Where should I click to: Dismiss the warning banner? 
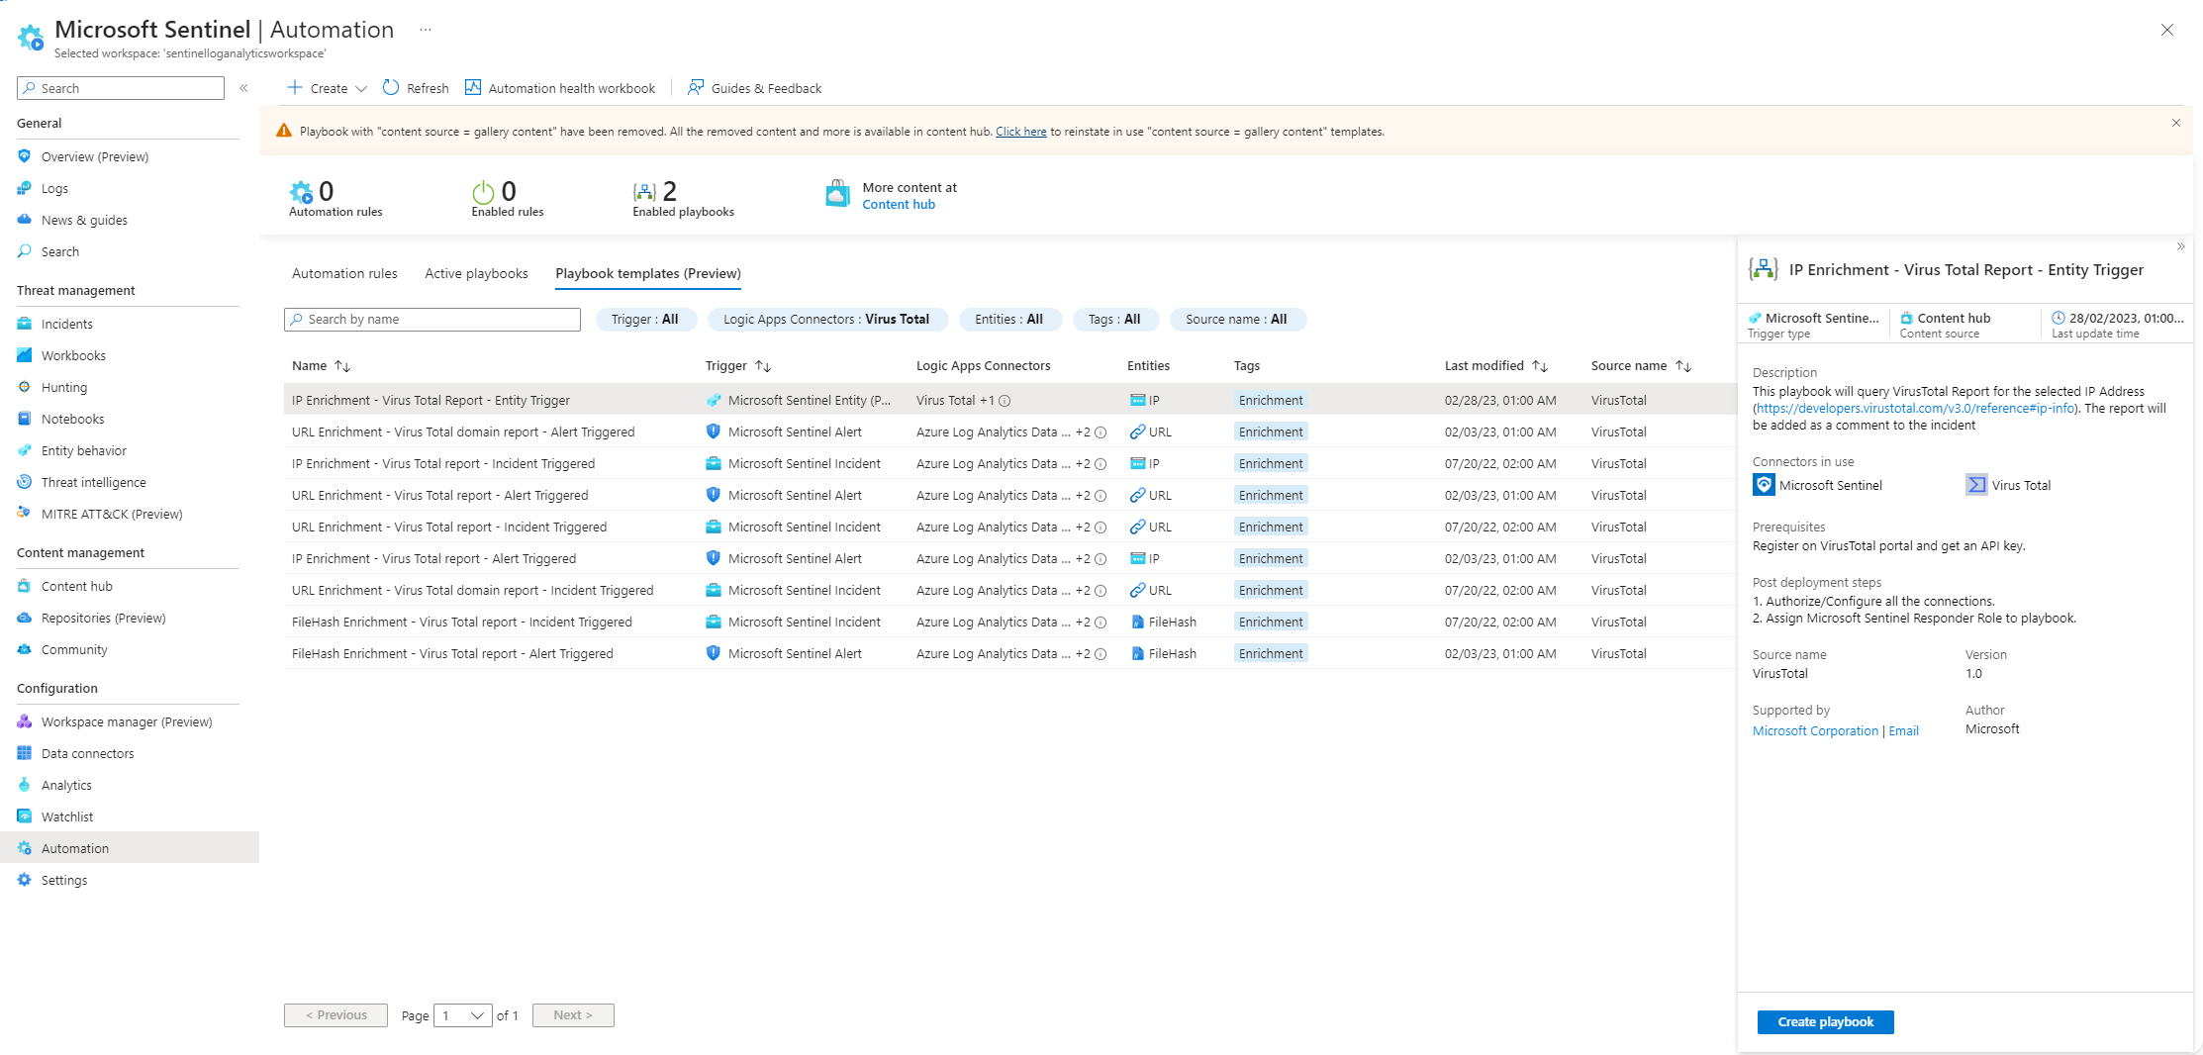2176,123
